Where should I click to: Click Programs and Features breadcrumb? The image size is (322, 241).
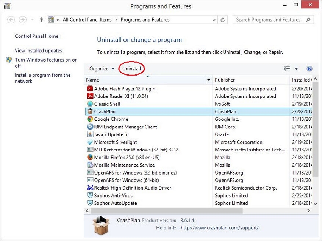(x=145, y=20)
